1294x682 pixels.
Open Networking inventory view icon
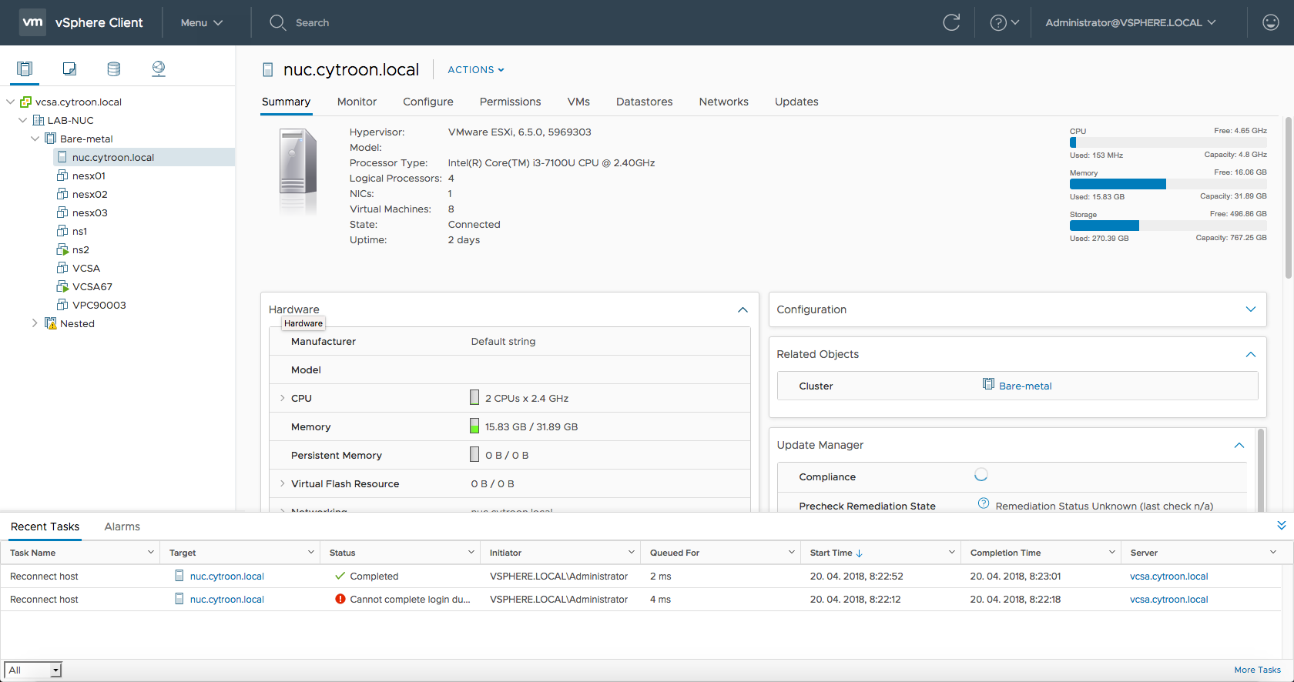pyautogui.click(x=159, y=69)
